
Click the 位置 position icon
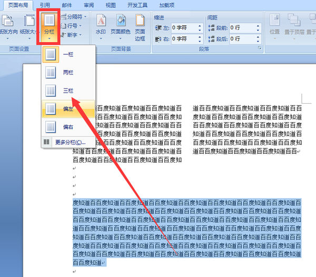pos(274,19)
